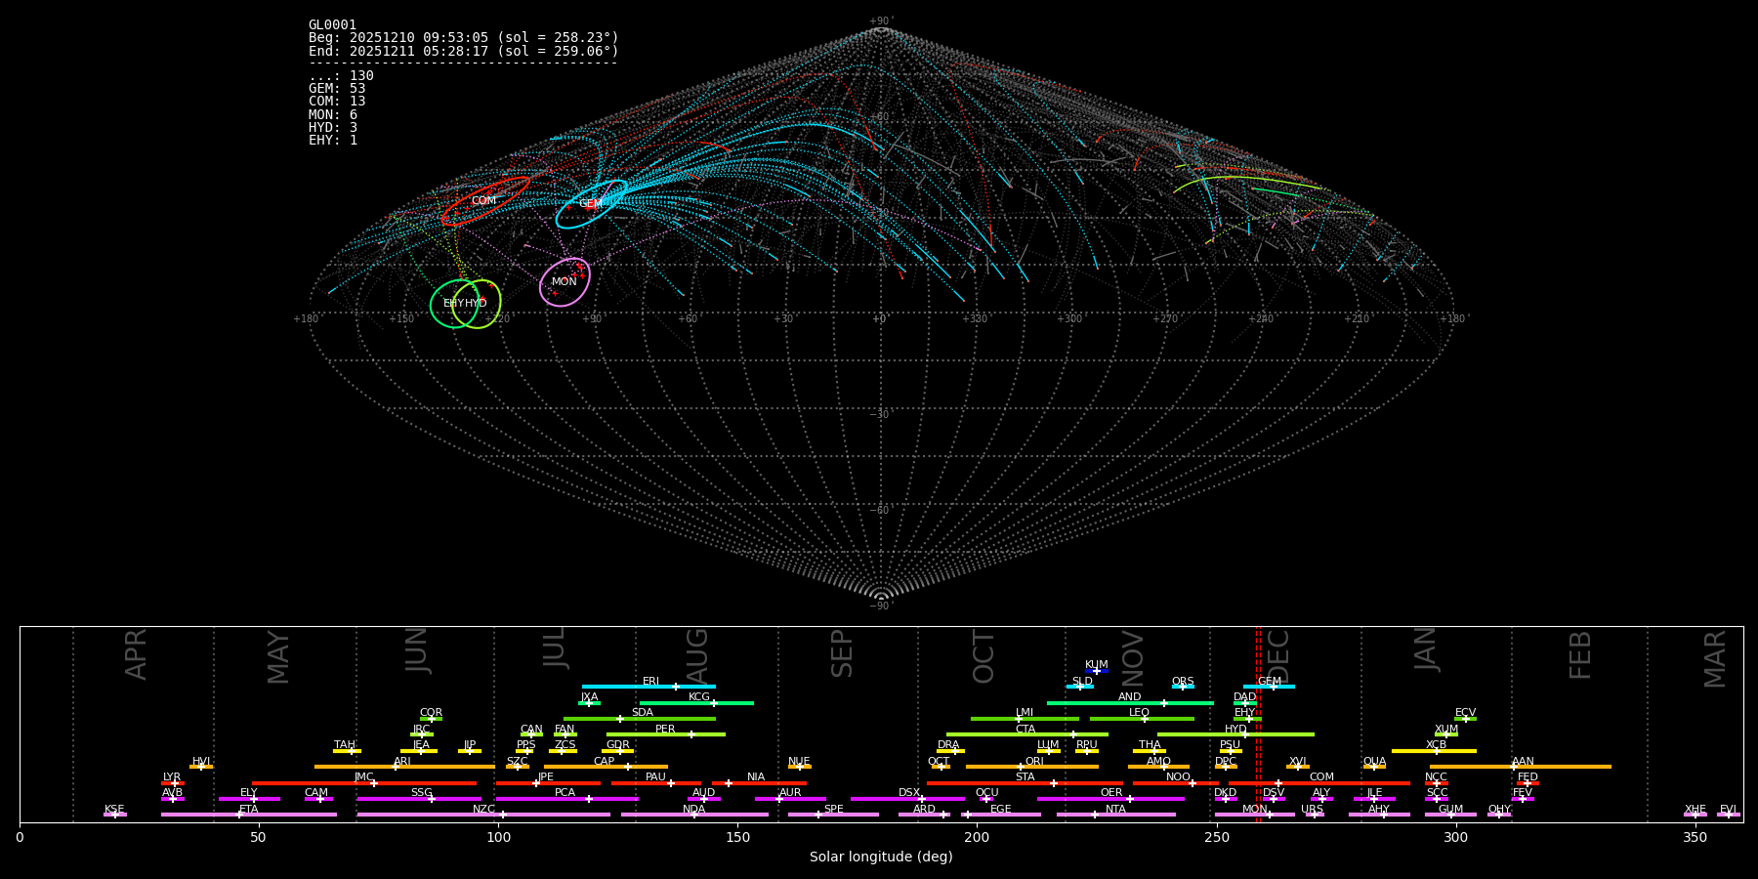Click the GEM radiant label on the sky map

[590, 204]
